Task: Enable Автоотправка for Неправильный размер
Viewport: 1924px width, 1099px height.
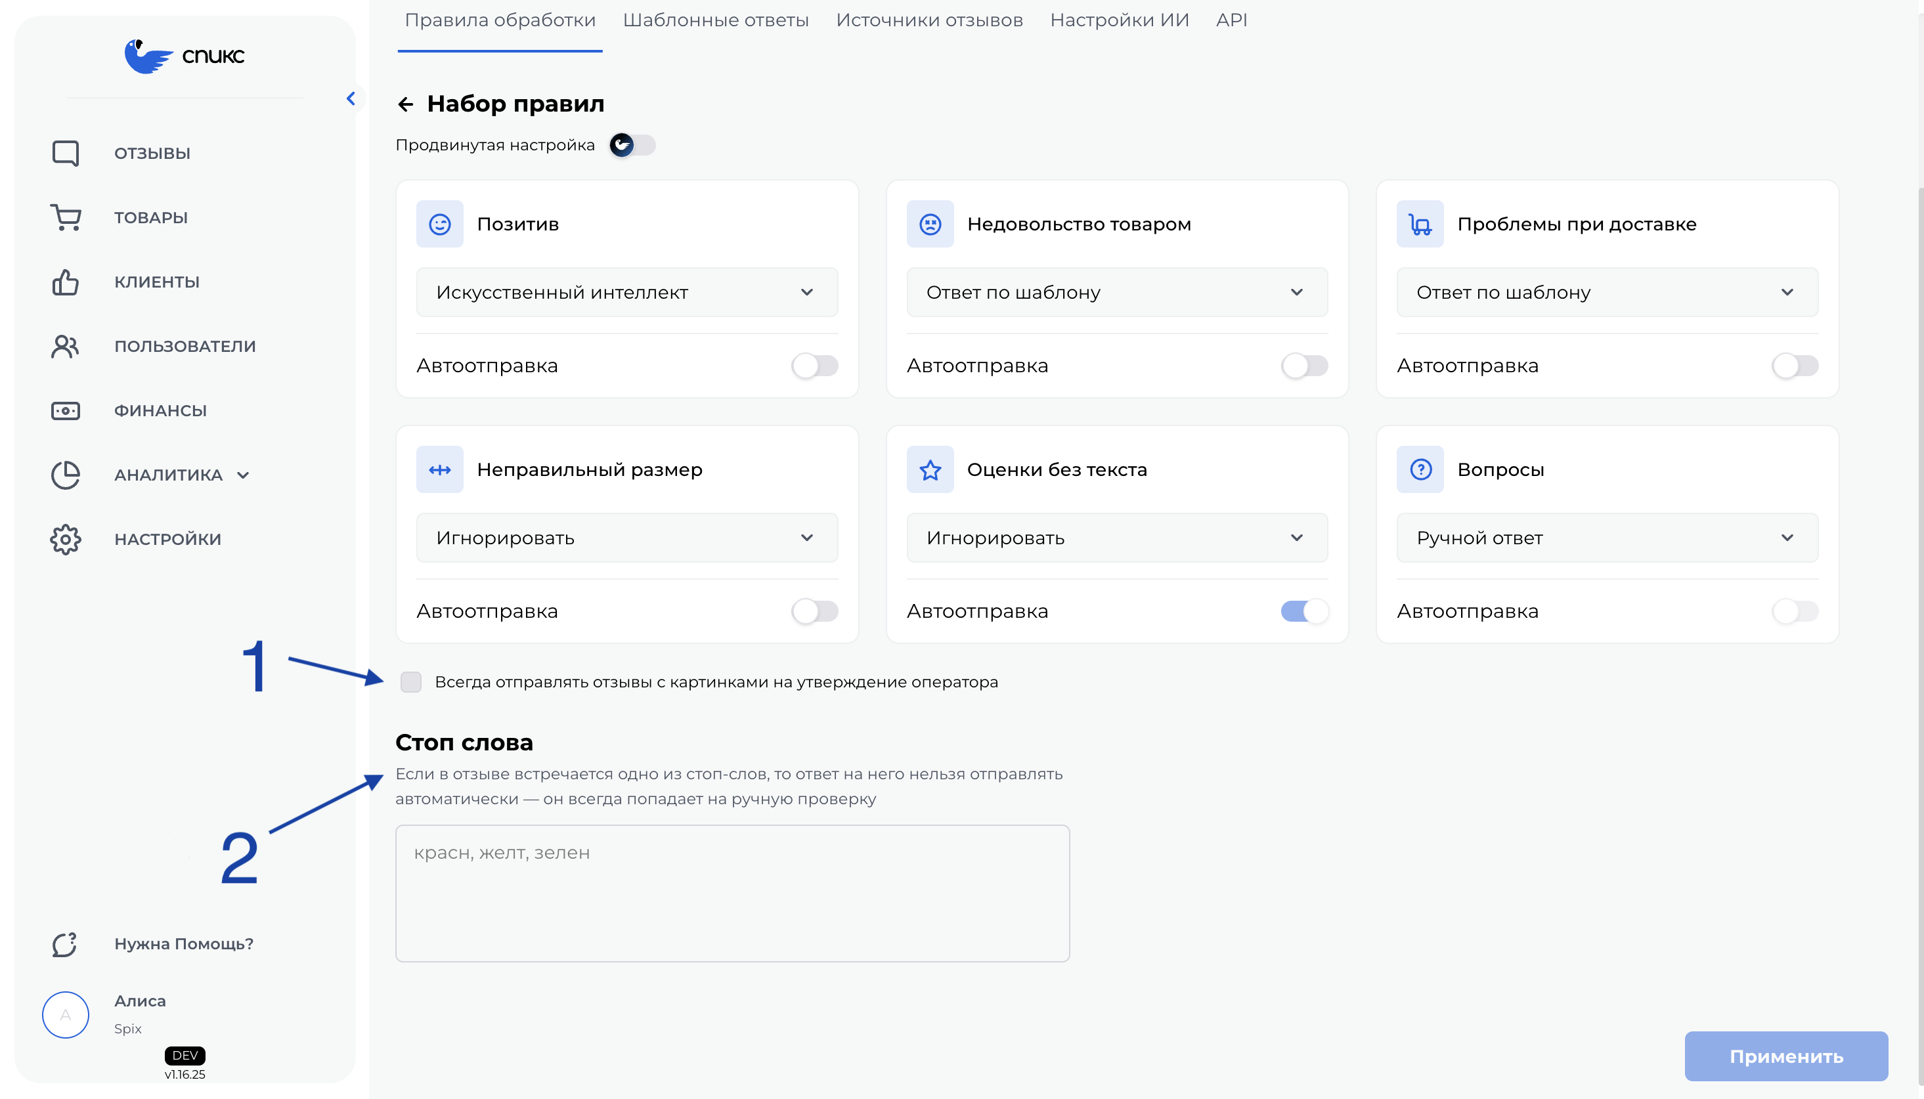Action: point(814,611)
